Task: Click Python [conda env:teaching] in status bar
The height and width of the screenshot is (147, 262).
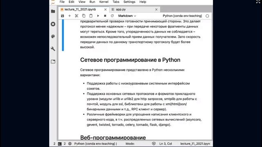Action: click(x=95, y=144)
